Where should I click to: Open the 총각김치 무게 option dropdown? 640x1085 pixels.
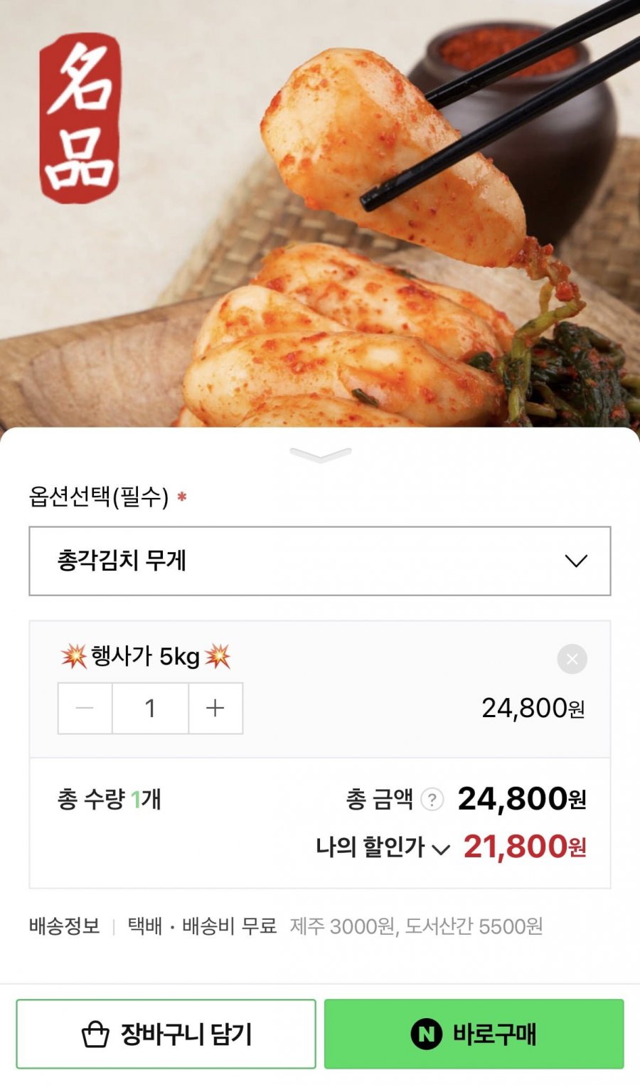pyautogui.click(x=319, y=561)
